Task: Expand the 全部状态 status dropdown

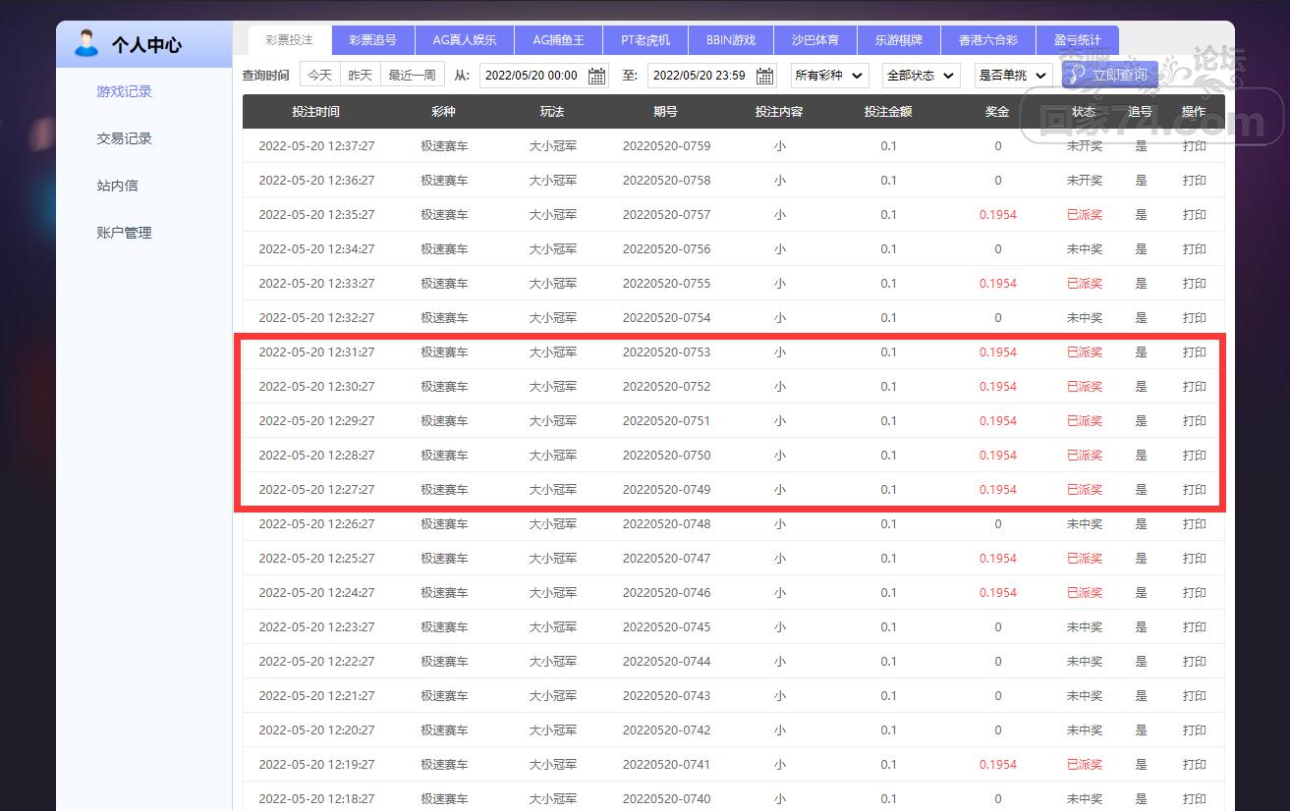Action: tap(921, 76)
